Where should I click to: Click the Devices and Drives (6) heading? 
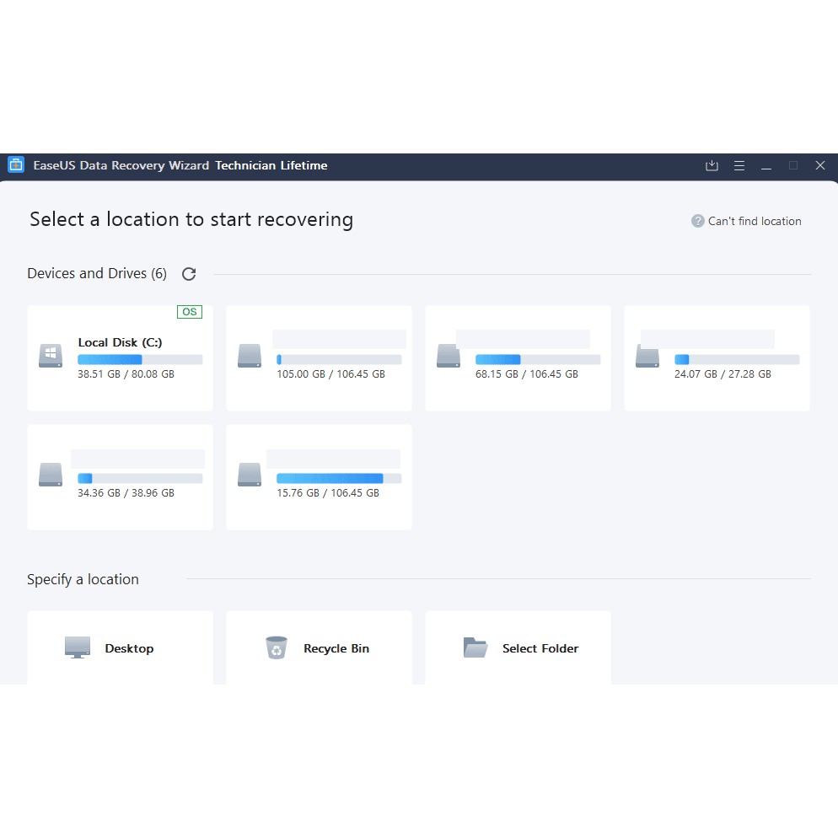coord(97,273)
